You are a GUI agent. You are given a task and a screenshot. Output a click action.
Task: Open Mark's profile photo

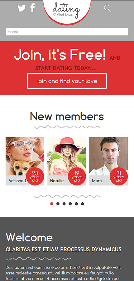(108, 156)
